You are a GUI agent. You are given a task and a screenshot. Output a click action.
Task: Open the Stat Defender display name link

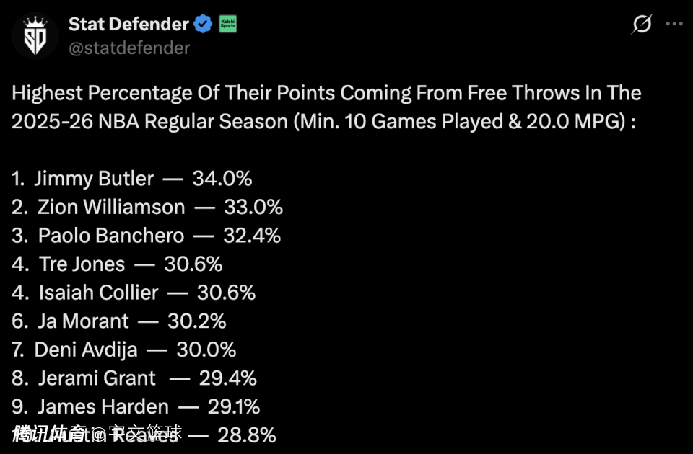pos(128,24)
